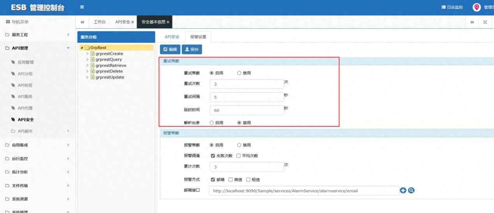Open 日志监控 log monitor

[x=452, y=7]
